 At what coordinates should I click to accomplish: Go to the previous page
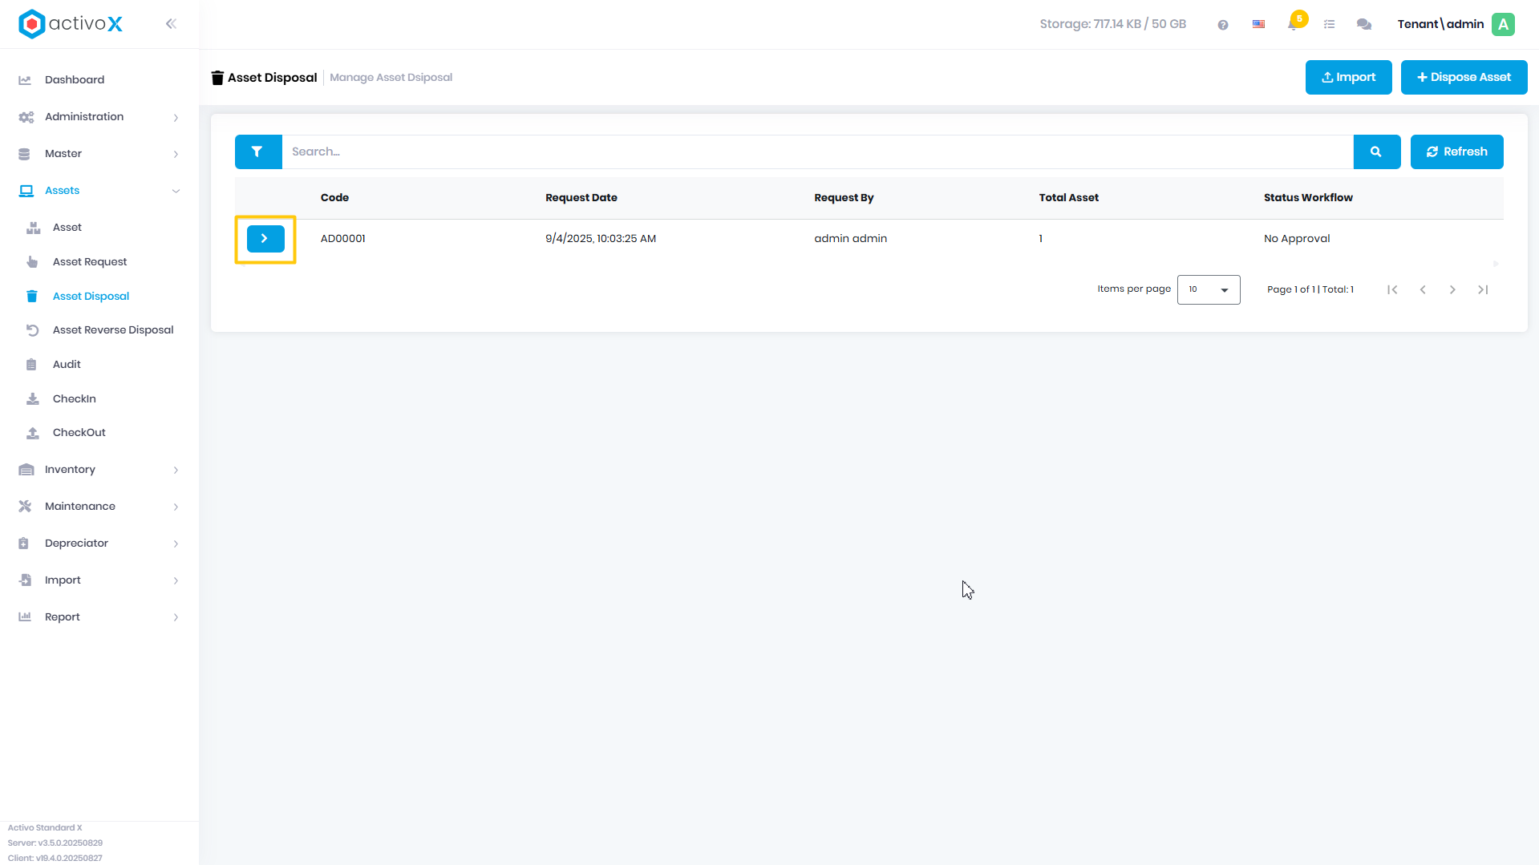point(1423,289)
